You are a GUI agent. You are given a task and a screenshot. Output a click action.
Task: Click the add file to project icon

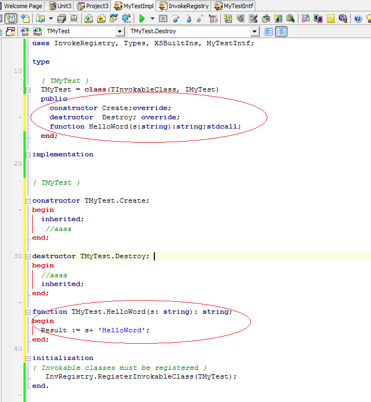tap(89, 19)
